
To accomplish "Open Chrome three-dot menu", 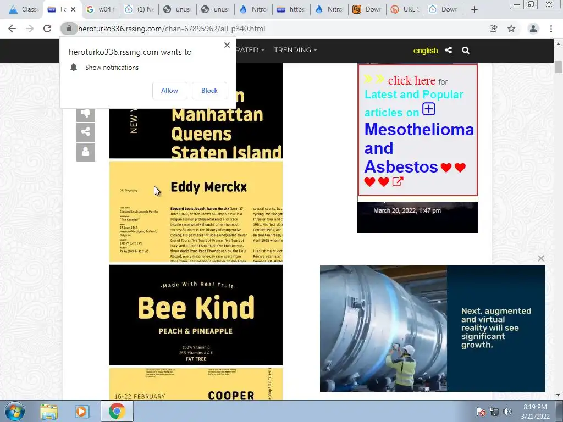I will click(x=551, y=29).
